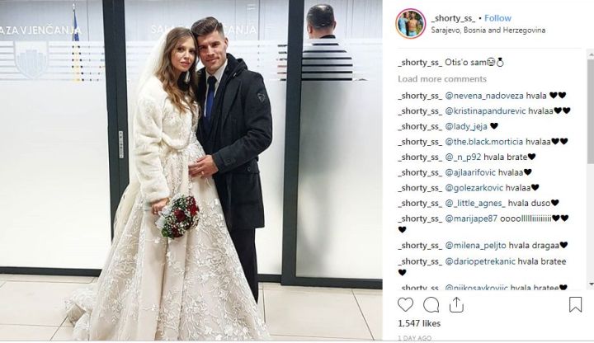Image resolution: width=594 pixels, height=343 pixels.
Task: Open @ajlaarifovic mention link
Action: pyautogui.click(x=470, y=172)
